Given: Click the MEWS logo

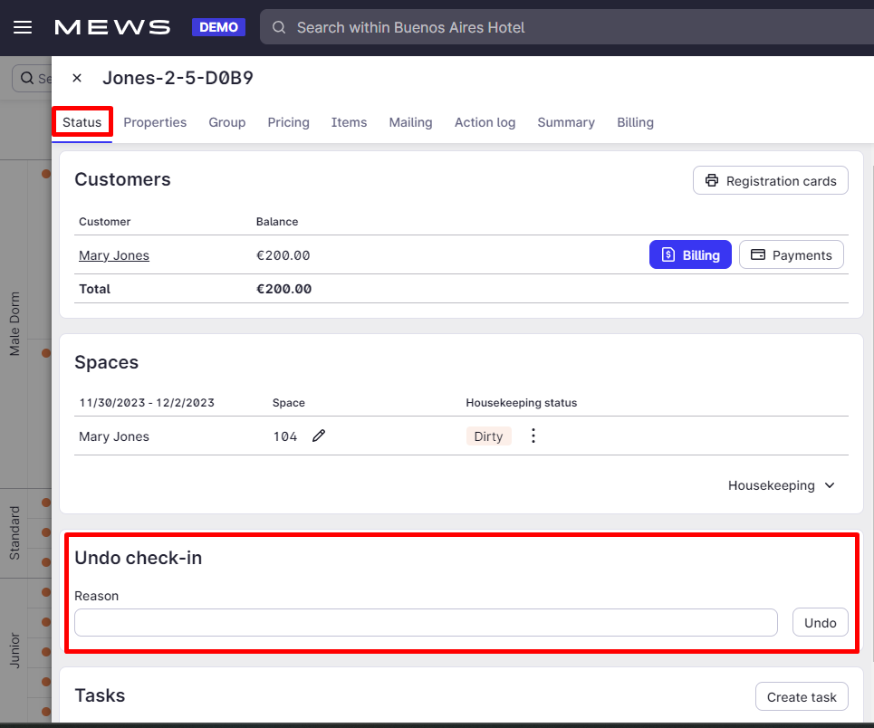Looking at the screenshot, I should tap(112, 27).
